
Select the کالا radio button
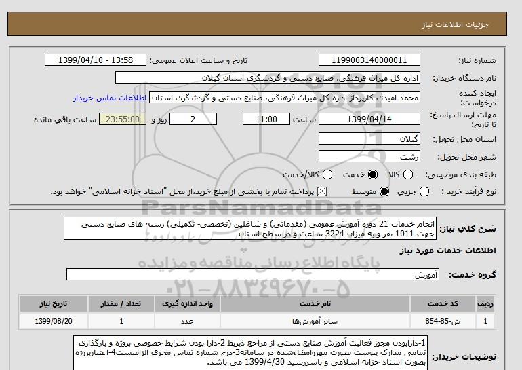408,174
